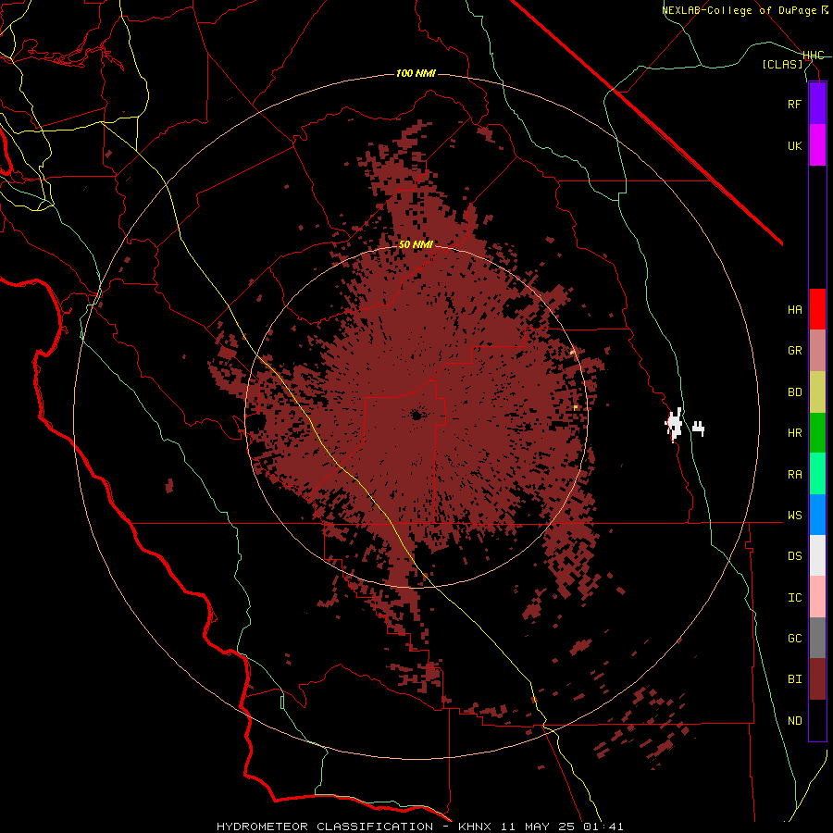
Task: Click the 11 MAY 25 01:41 timestamp
Action: [562, 827]
